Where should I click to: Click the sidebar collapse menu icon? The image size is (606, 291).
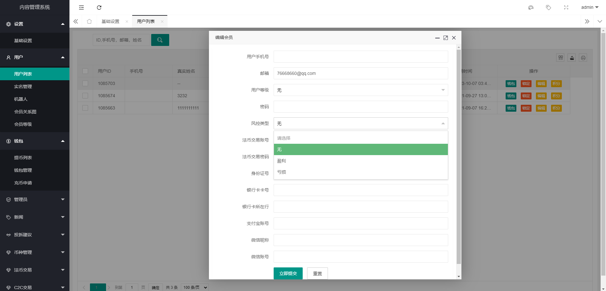(81, 8)
